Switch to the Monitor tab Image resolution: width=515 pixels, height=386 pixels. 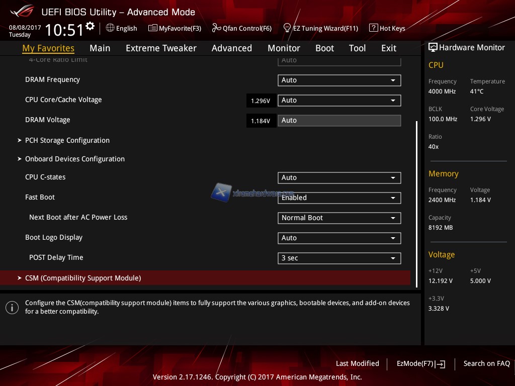pos(284,48)
